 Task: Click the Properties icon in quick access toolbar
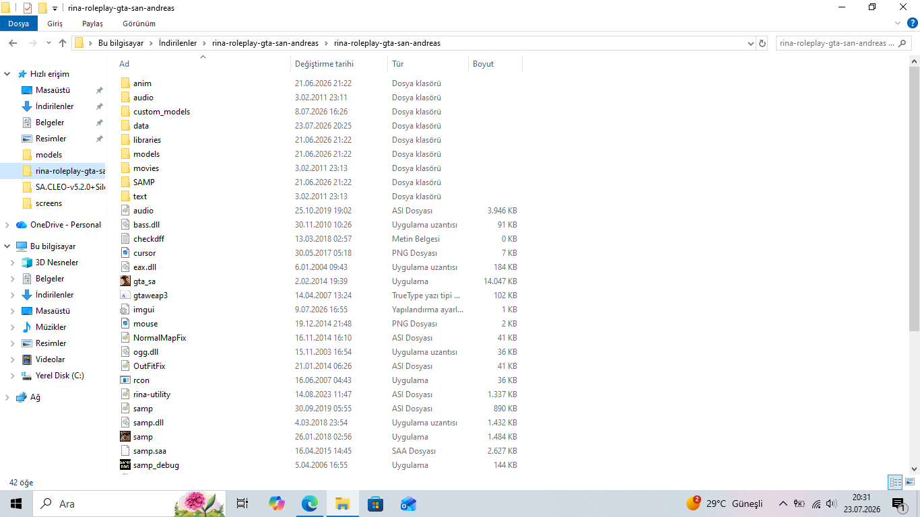(x=28, y=8)
